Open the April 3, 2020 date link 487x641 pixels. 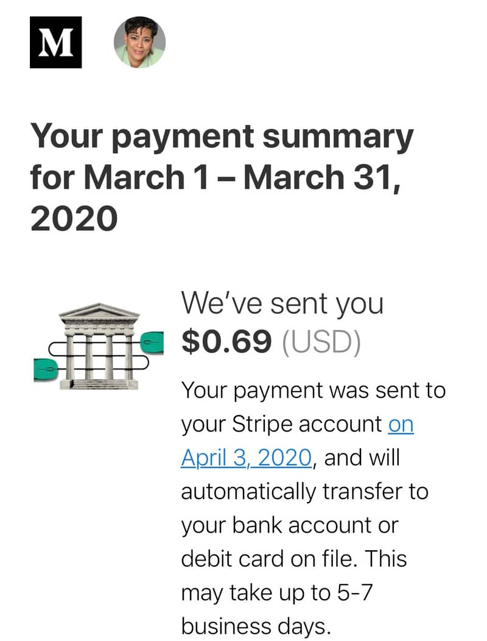246,458
